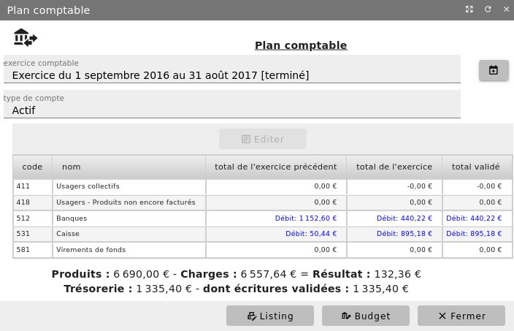The width and height of the screenshot is (514, 331).
Task: Click the Listing button
Action: coord(270,316)
